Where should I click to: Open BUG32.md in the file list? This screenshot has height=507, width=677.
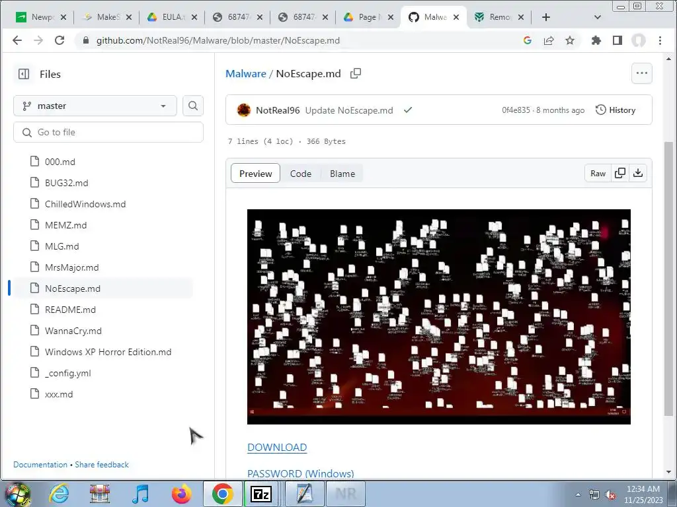(67, 183)
